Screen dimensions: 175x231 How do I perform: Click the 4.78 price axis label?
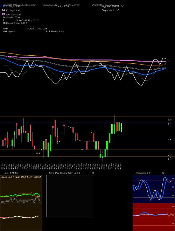(x=169, y=155)
